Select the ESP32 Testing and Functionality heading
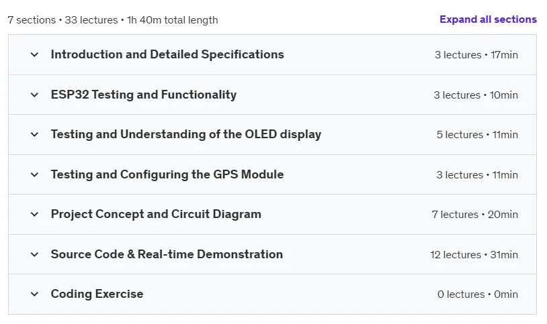547x324 pixels. (144, 95)
